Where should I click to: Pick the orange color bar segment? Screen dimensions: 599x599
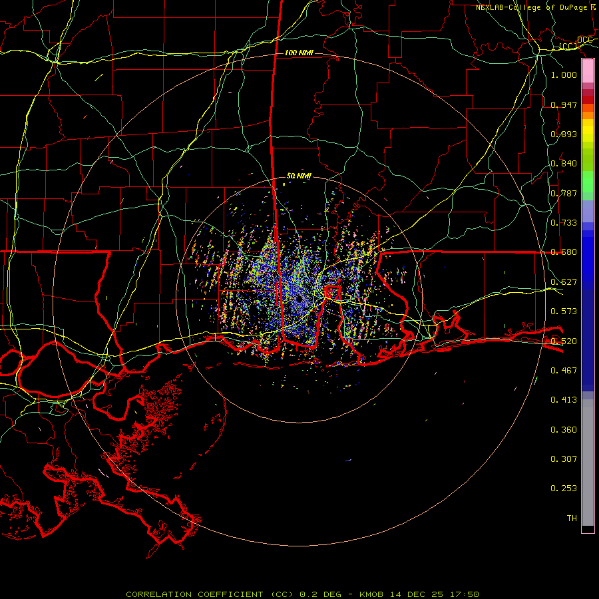tap(588, 115)
